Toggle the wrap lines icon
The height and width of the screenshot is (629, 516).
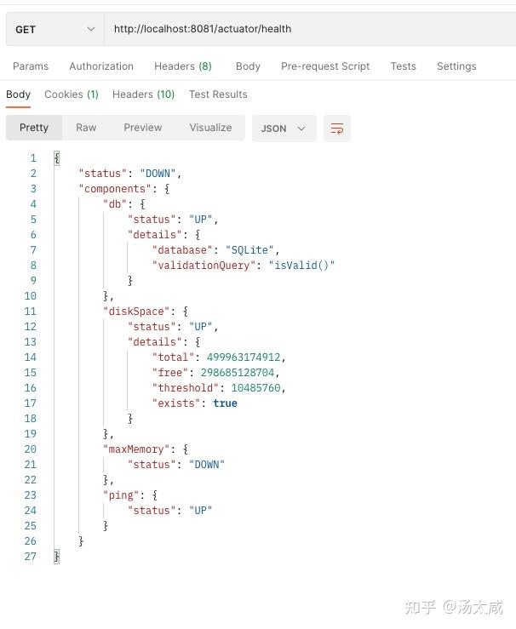tap(337, 129)
